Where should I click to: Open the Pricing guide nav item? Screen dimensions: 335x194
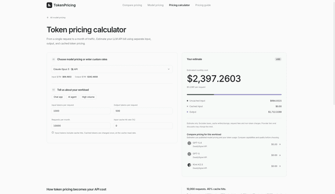tap(203, 5)
